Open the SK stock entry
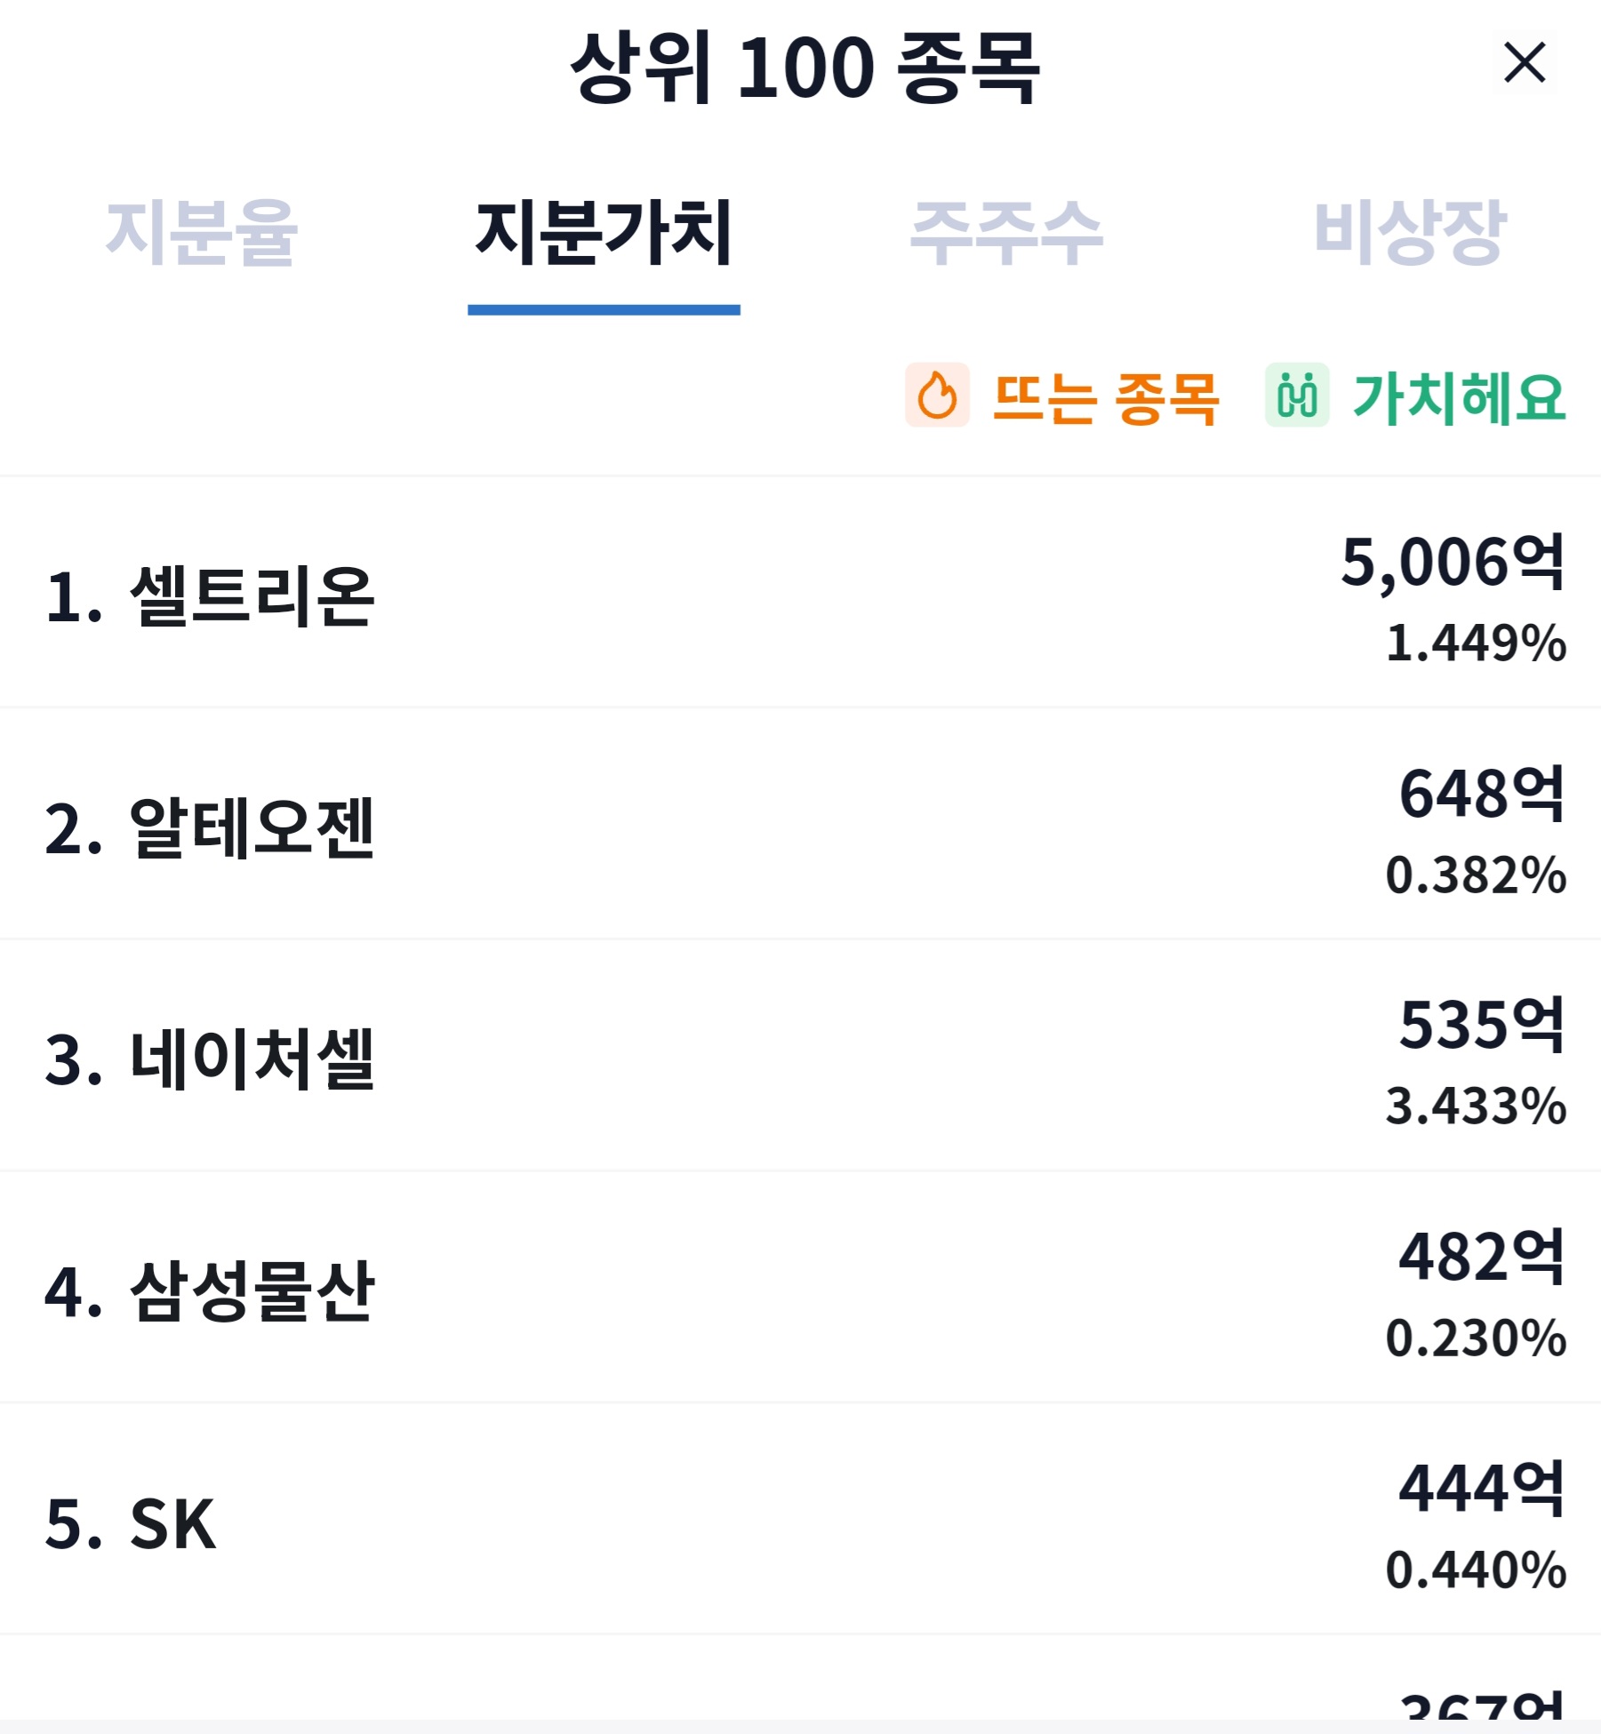 tap(800, 1519)
